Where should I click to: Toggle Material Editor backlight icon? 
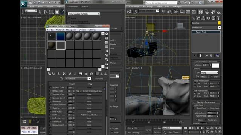pos(107,38)
